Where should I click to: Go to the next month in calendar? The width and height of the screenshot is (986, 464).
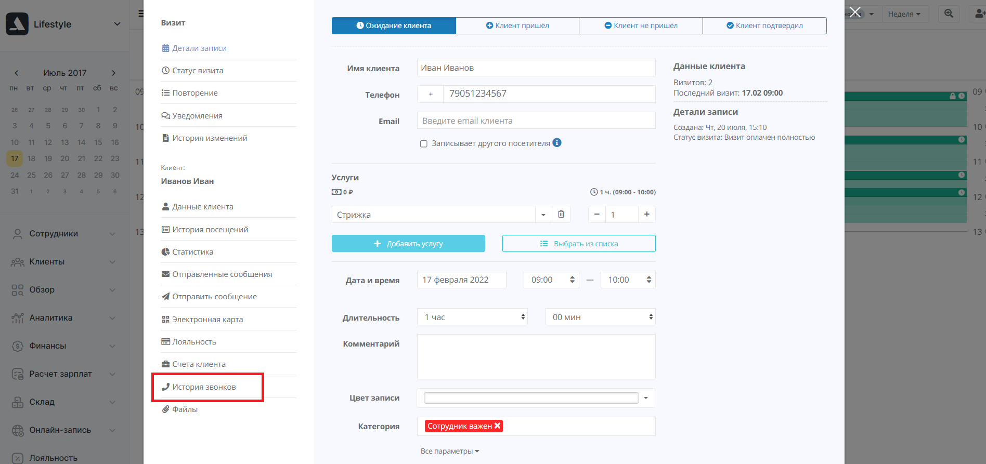(x=113, y=73)
